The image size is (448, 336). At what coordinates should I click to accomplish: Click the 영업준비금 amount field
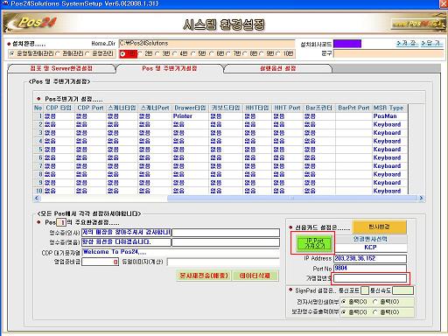[x=100, y=262]
